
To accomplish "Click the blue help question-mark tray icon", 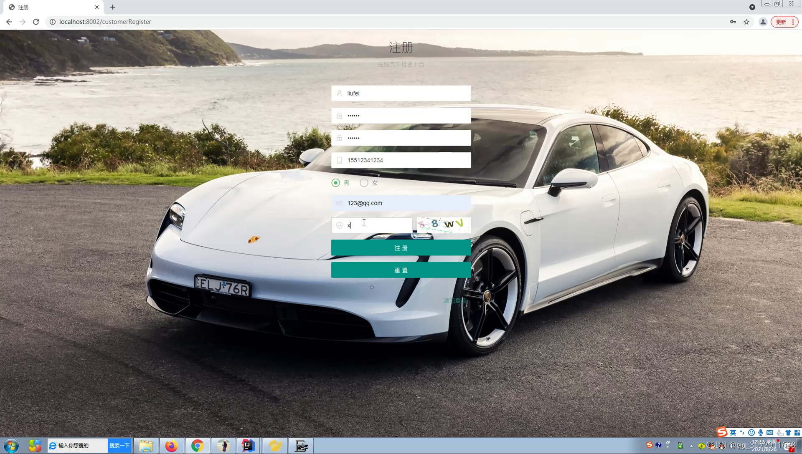I will click(x=659, y=445).
